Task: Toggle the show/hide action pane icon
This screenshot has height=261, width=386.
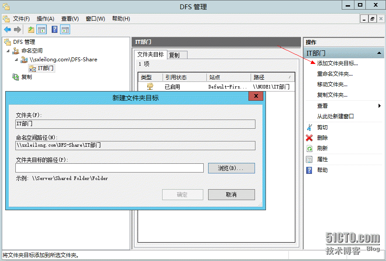Action: coord(65,30)
